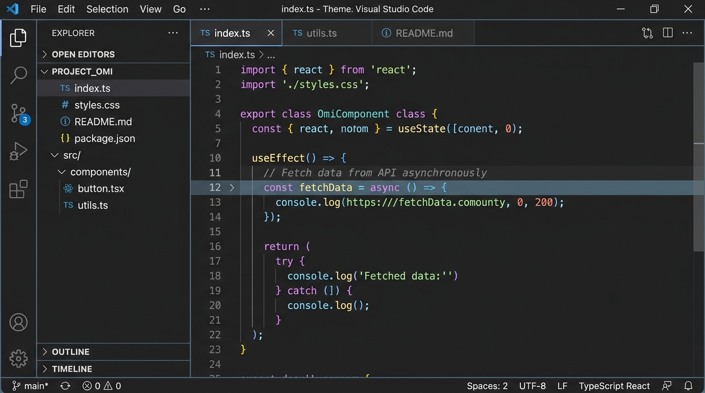Collapse the PROJECT_OMI section

pos(114,71)
